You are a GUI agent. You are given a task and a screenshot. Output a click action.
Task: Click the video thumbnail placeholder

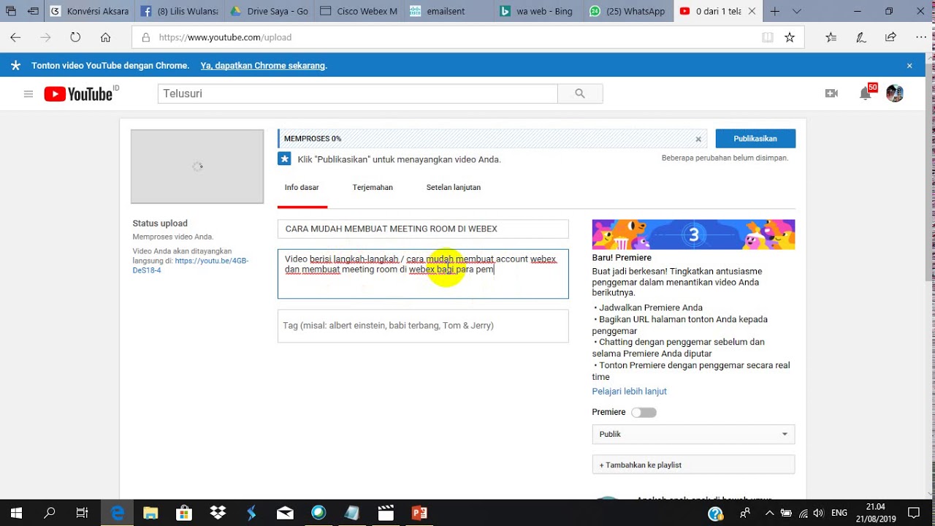[x=197, y=167]
